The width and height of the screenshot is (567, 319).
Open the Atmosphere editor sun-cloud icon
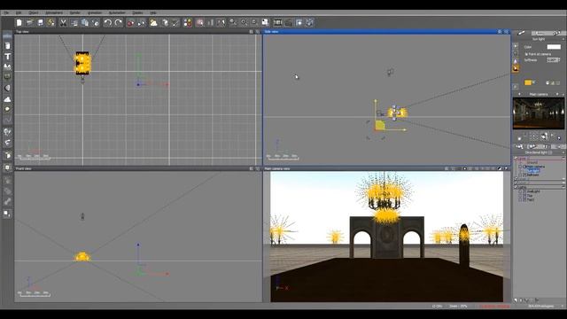153,23
